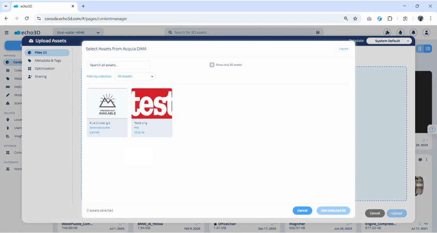The width and height of the screenshot is (437, 233).
Task: Click the Workflows sidebar icon under Automate
Action: point(8,169)
